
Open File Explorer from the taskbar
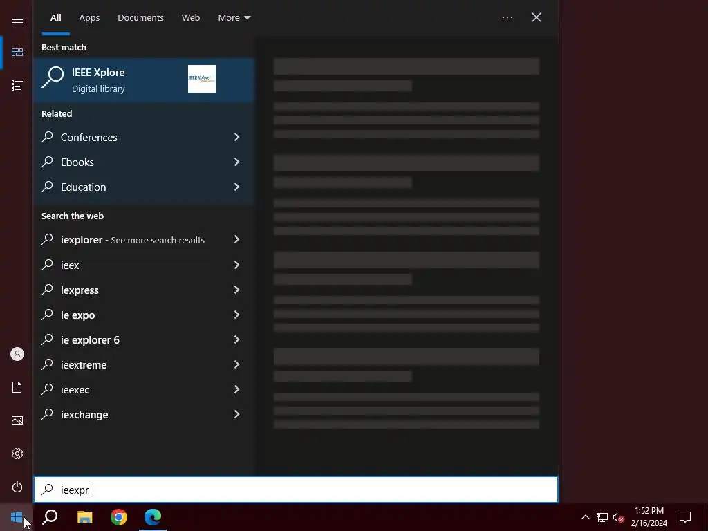tap(84, 517)
